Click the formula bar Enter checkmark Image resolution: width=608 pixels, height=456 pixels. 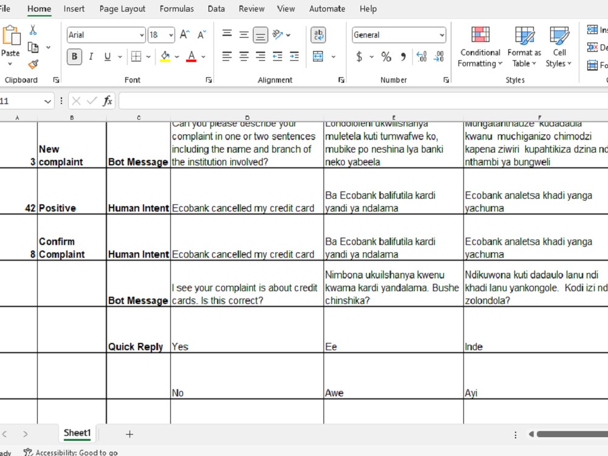[92, 101]
